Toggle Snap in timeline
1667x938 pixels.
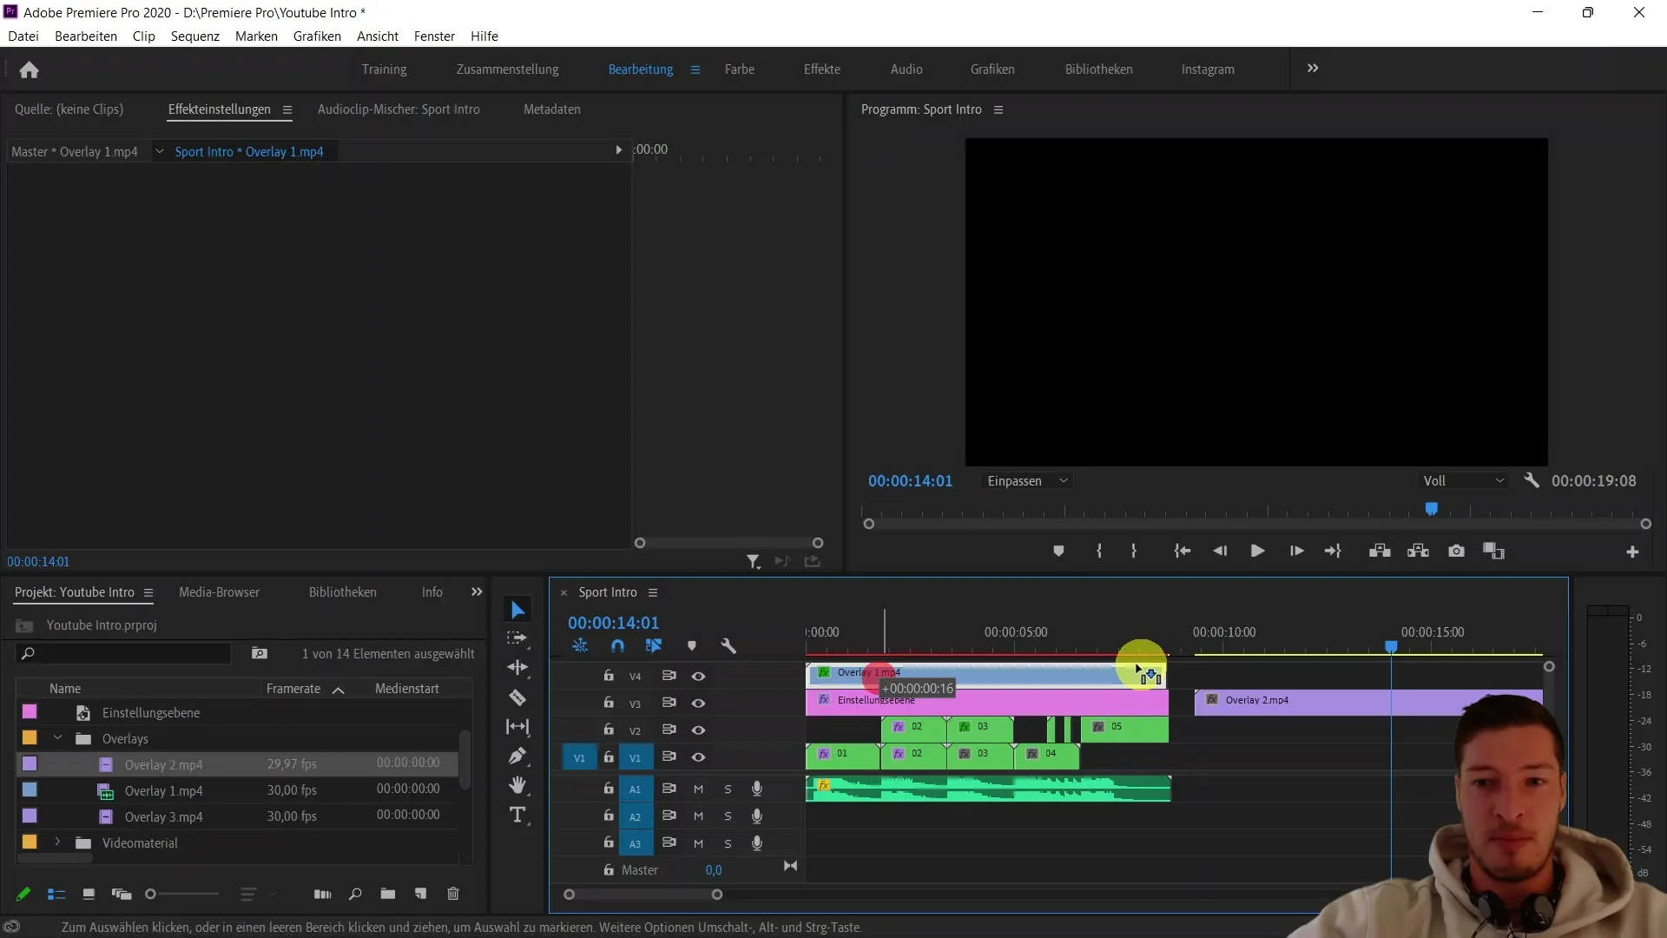click(x=617, y=645)
